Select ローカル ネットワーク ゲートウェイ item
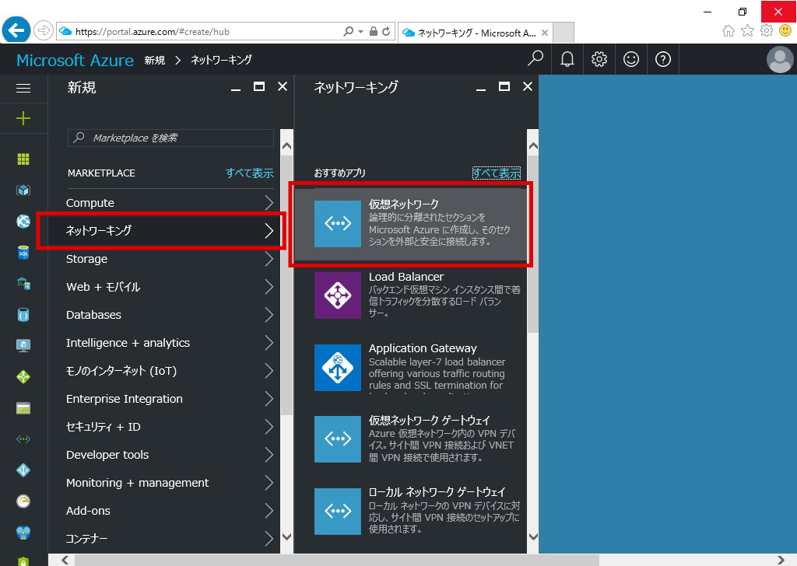 pyautogui.click(x=417, y=510)
